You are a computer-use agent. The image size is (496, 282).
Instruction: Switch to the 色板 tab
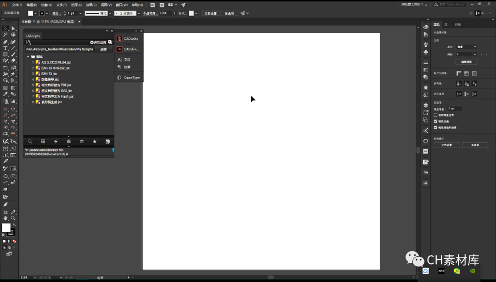(457, 24)
